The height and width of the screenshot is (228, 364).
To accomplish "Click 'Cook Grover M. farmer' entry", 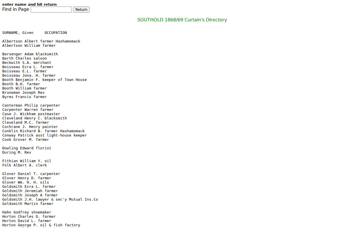I will coord(26,140).
